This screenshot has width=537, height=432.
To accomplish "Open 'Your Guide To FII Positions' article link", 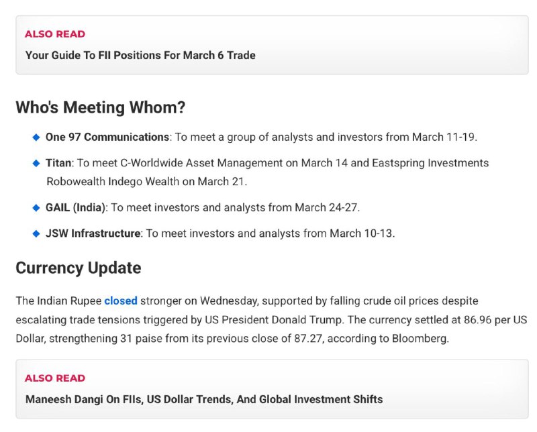I will pyautogui.click(x=140, y=55).
